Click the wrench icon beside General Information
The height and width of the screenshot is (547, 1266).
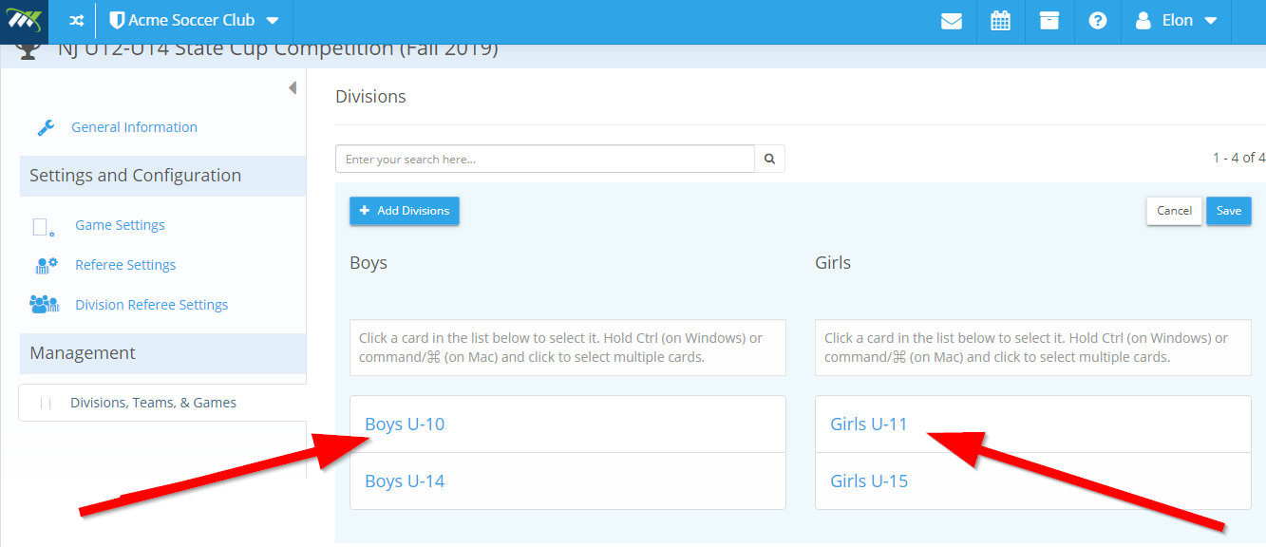(46, 127)
